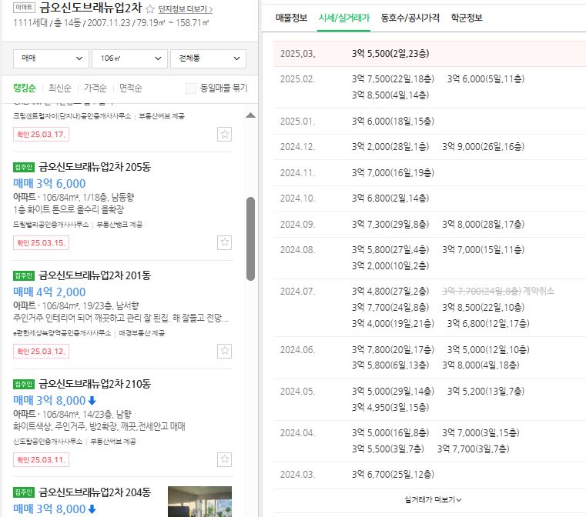Screen dimensions: 586x517
Task: Switch to 시세/실거래가 tab
Action: pyautogui.click(x=344, y=18)
